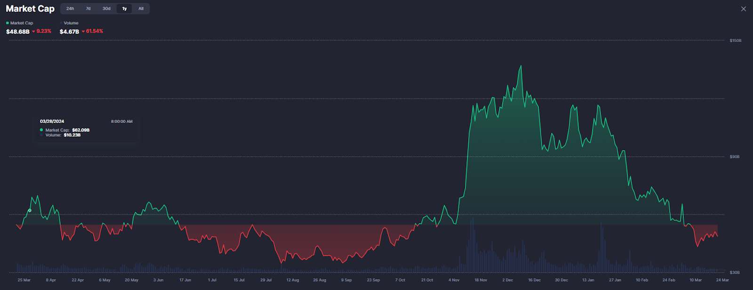Image resolution: width=753 pixels, height=290 pixels.
Task: Close the Market Cap chart panel
Action: [x=743, y=9]
